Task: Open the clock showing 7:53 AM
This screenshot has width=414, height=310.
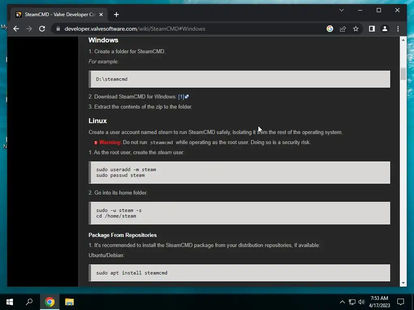Action: 379,302
